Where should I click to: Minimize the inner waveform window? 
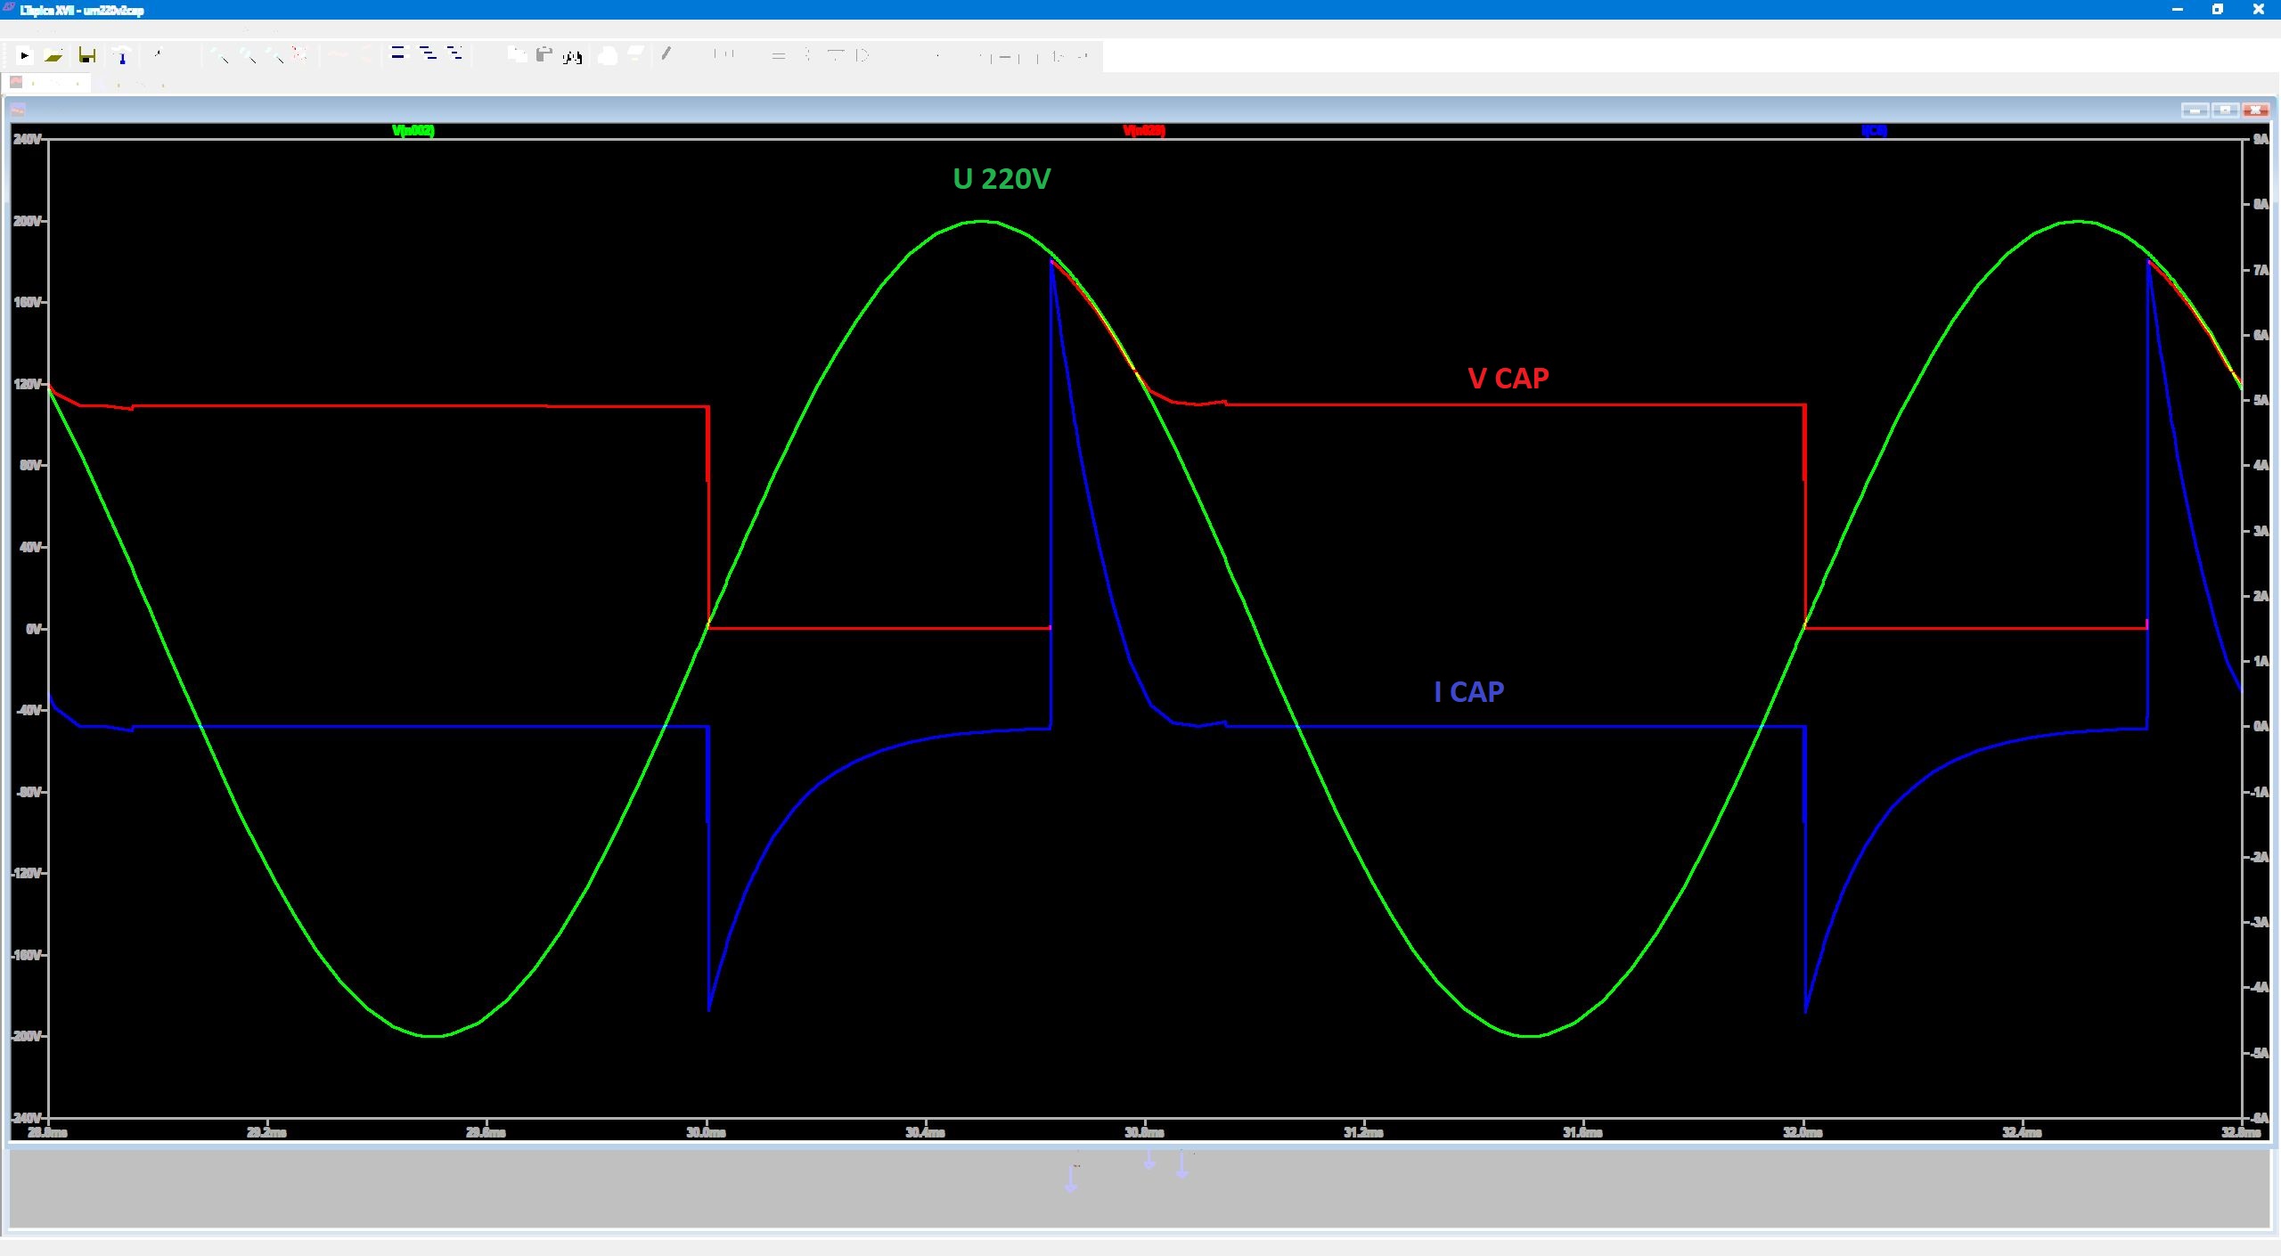(2195, 110)
